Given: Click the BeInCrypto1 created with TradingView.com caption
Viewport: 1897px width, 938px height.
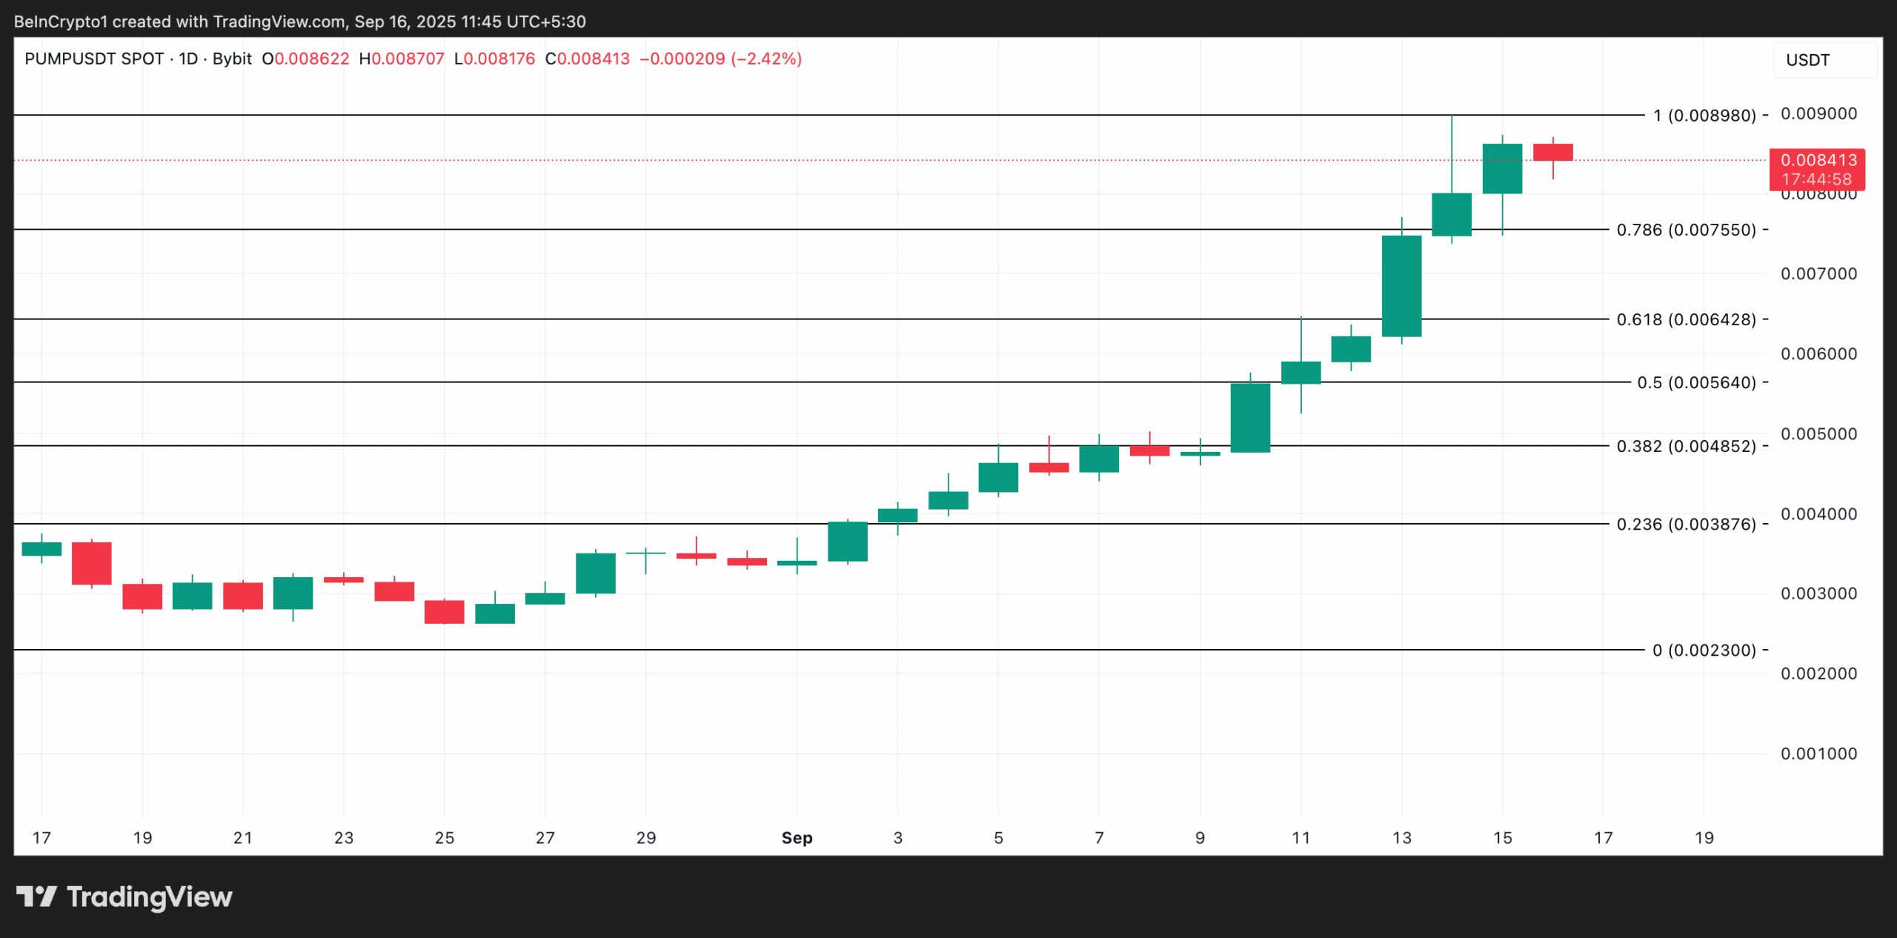Looking at the screenshot, I should pyautogui.click(x=299, y=21).
